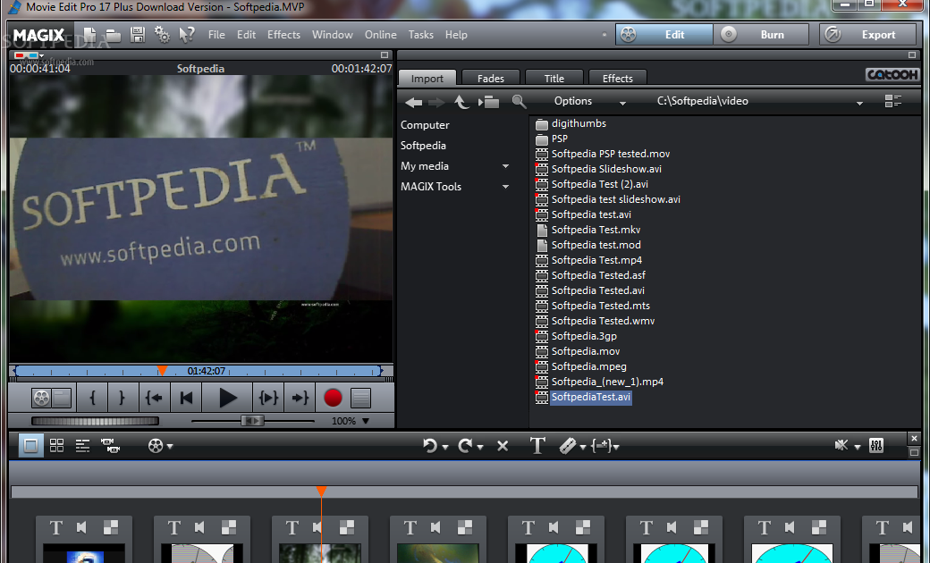Open a project with the folder icon

pos(114,35)
